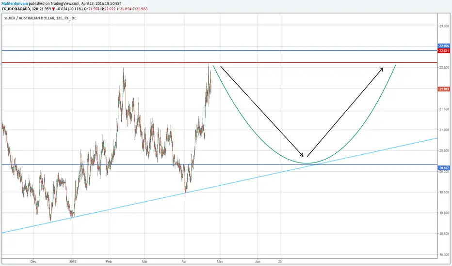Click the blue 20.167 price tag
The image size is (452, 266).
click(x=444, y=168)
